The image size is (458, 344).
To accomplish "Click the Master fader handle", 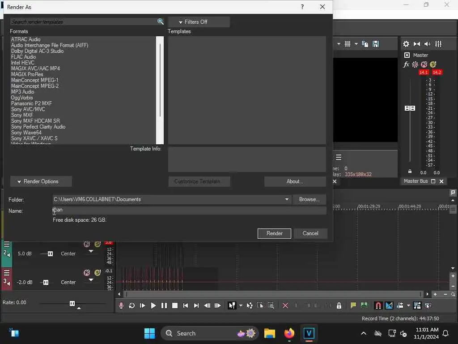I will pos(410,108).
